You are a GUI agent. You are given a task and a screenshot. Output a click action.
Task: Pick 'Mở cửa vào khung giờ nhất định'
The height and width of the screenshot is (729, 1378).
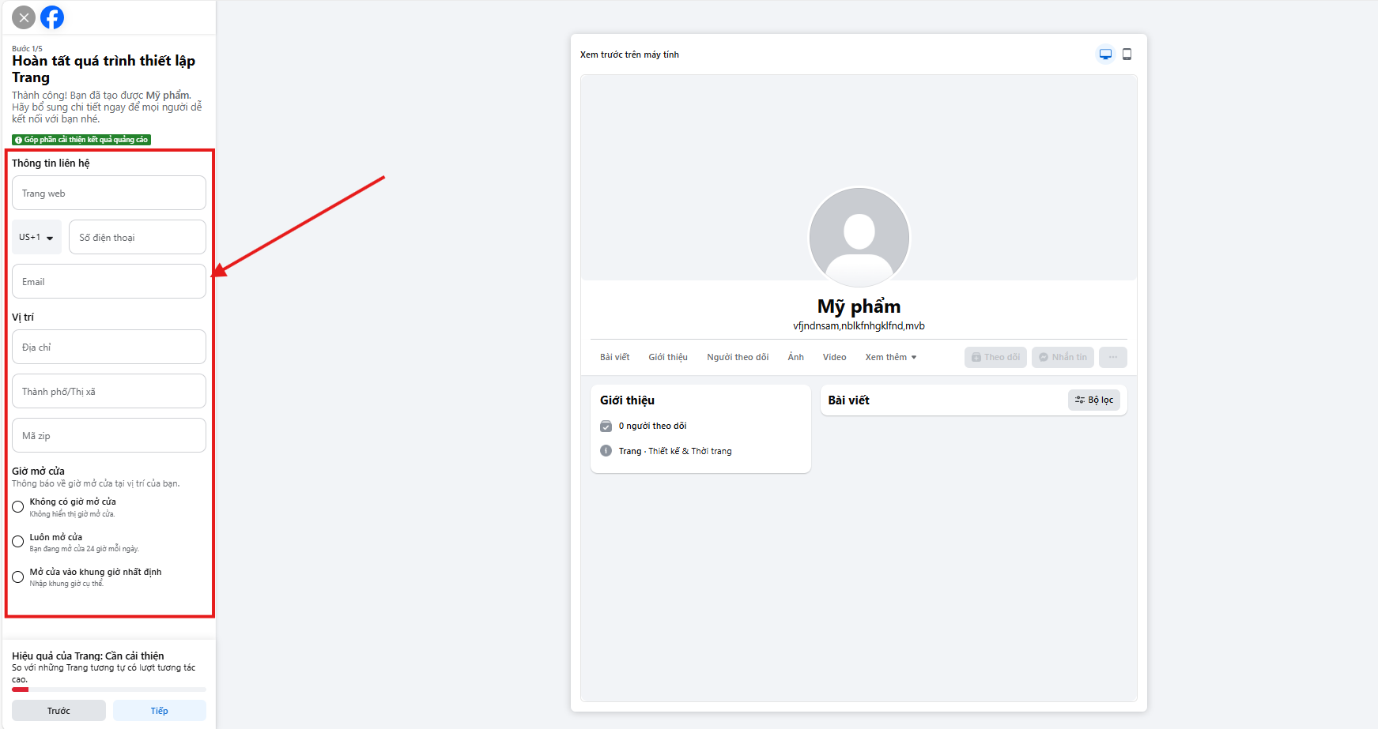point(17,577)
